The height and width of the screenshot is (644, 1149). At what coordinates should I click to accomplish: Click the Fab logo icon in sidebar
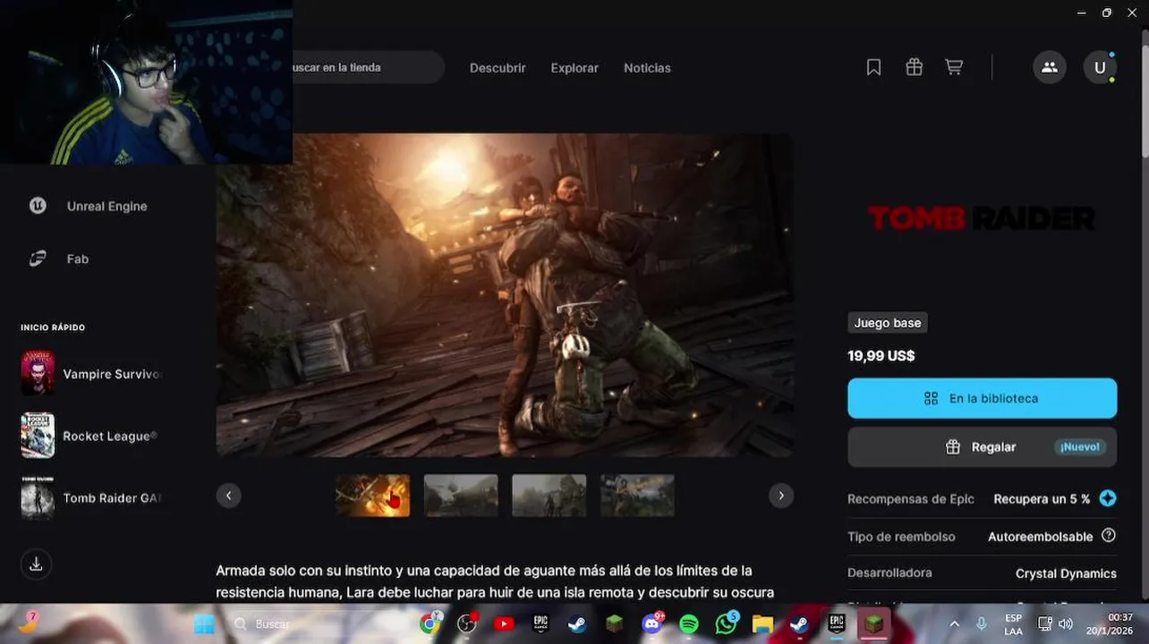[38, 258]
